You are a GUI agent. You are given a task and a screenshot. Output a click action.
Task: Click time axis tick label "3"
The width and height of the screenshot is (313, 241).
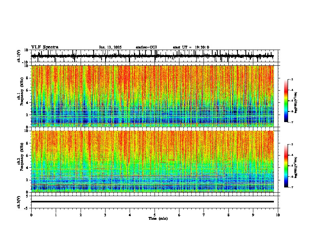tap(105, 215)
